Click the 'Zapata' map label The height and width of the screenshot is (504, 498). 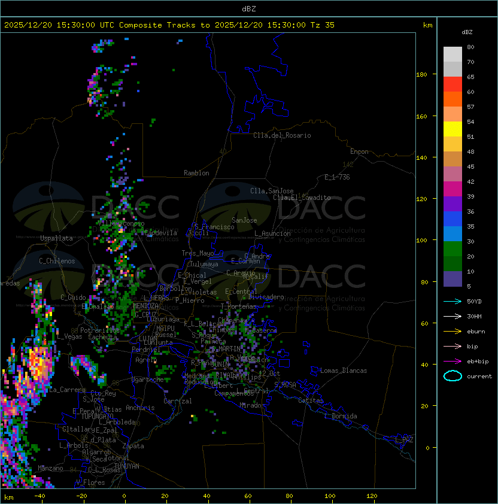point(133,446)
